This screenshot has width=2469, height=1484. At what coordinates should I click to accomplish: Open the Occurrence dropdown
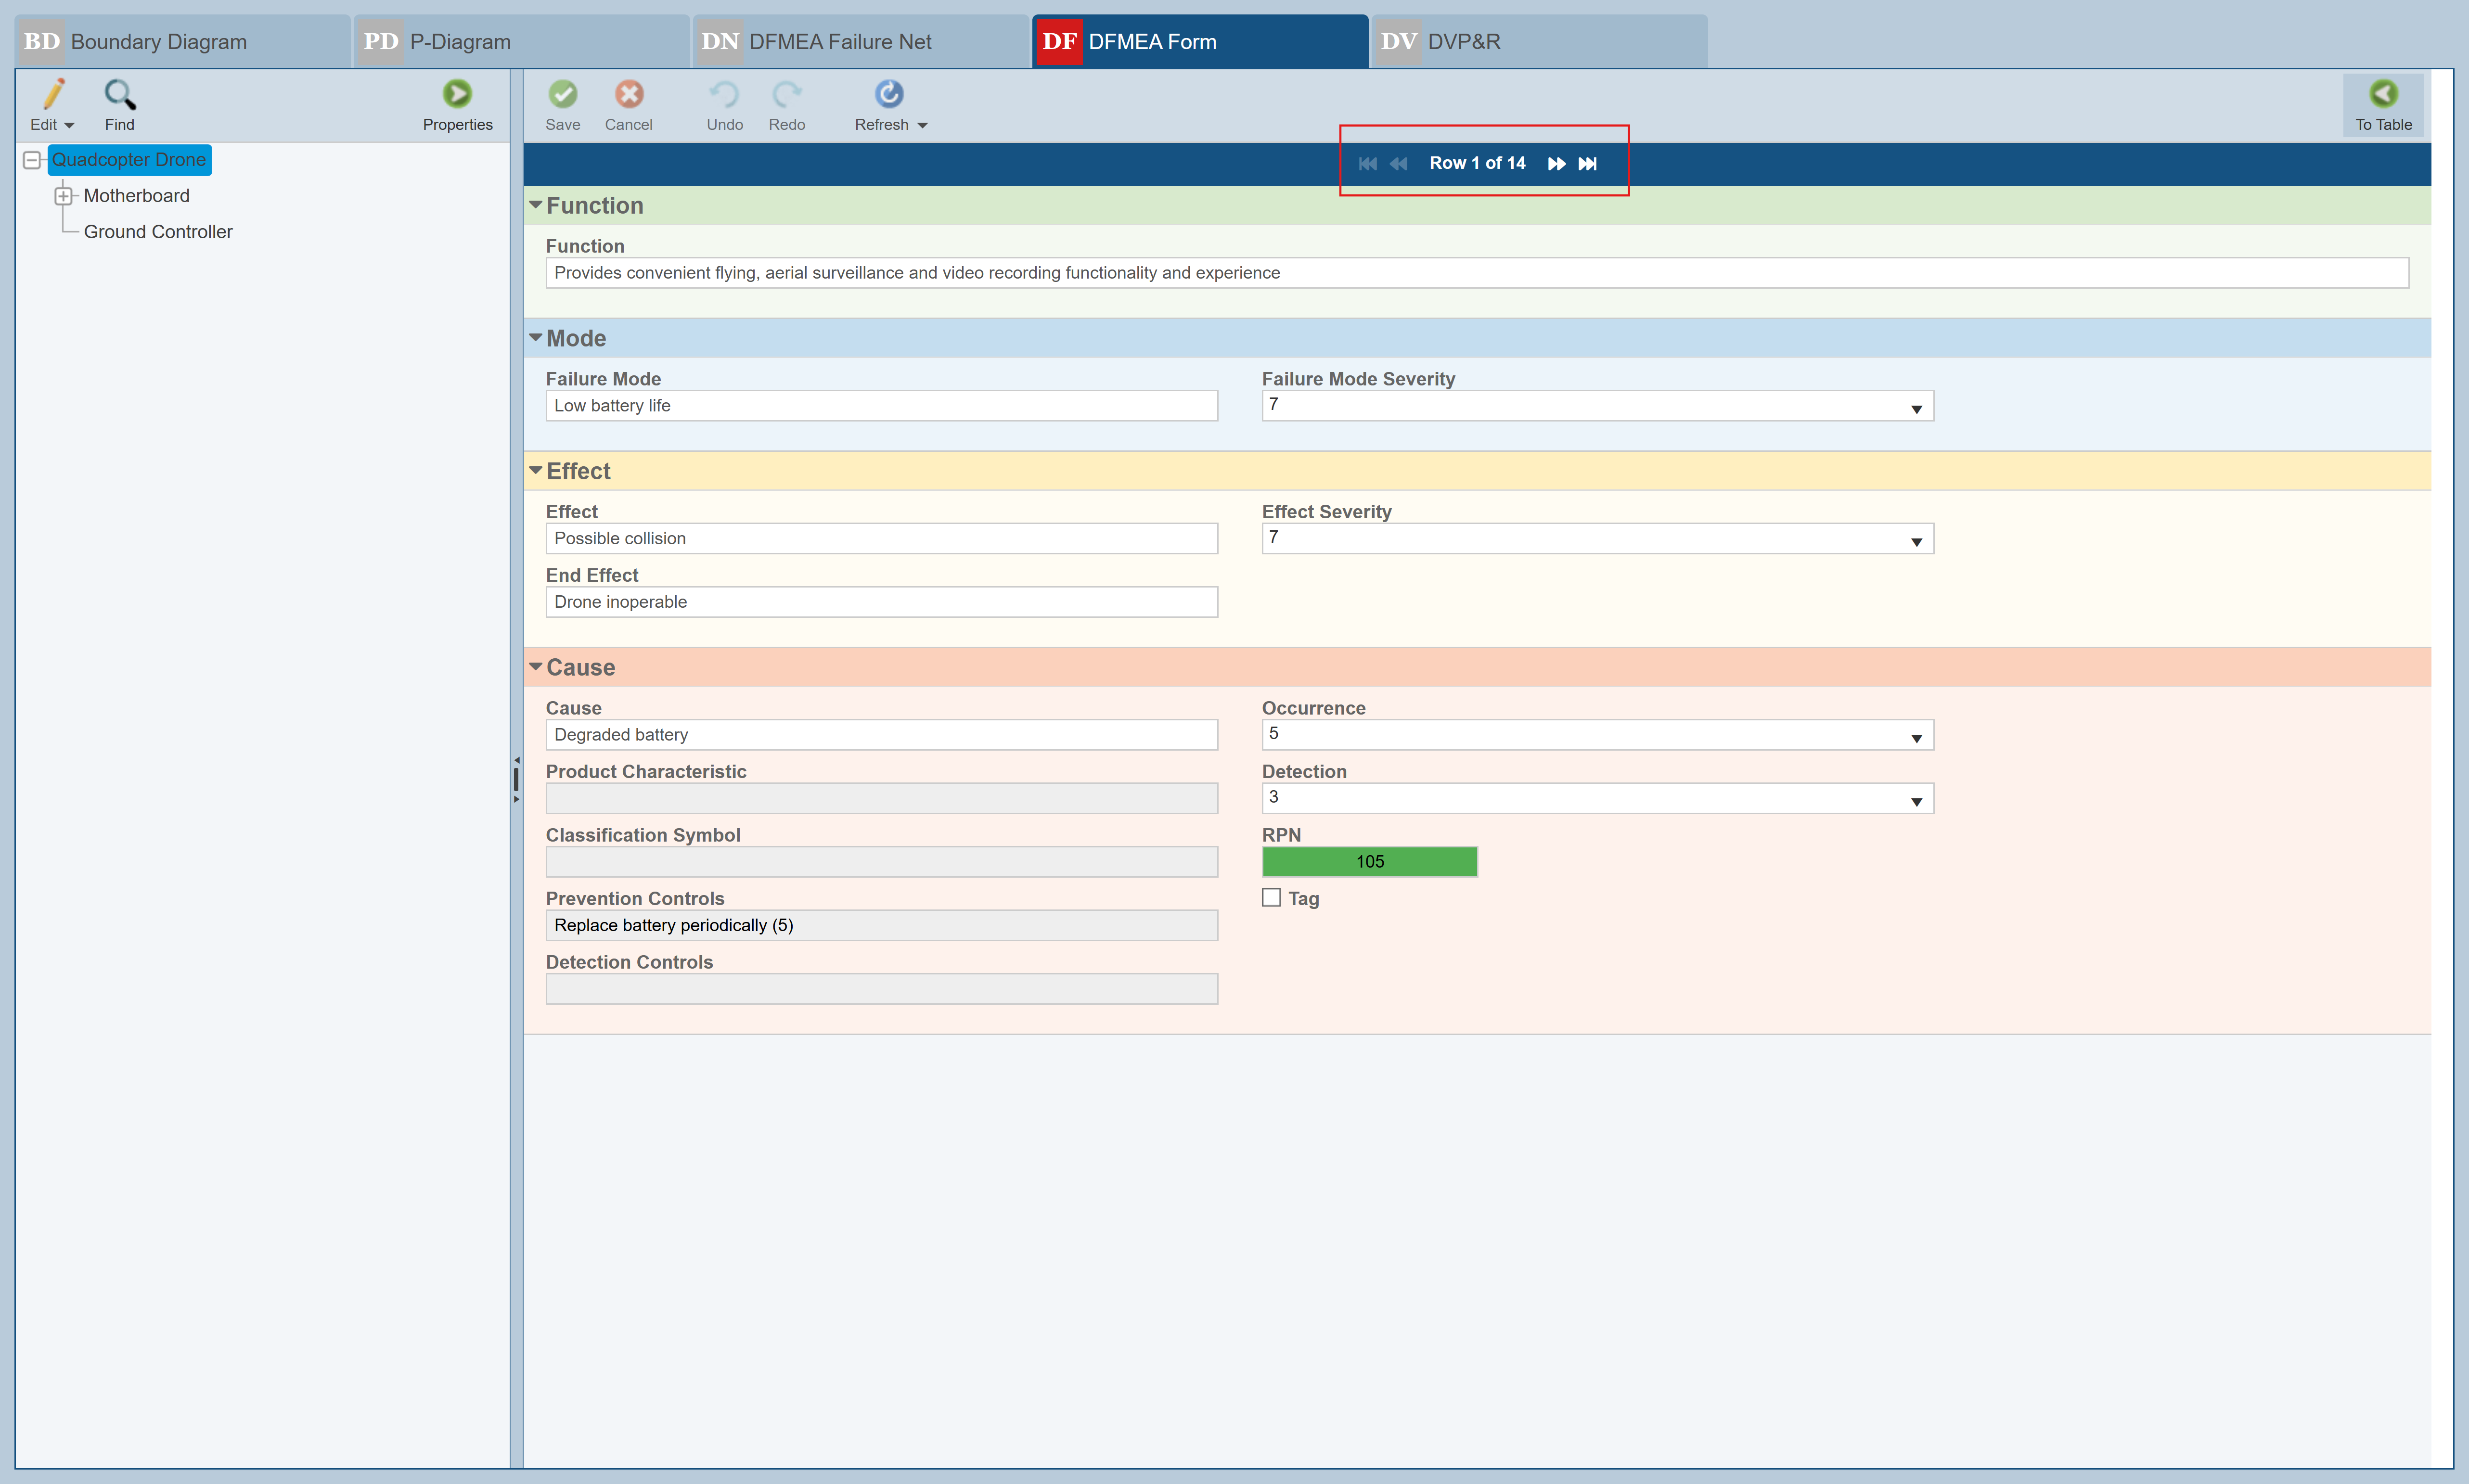(1915, 737)
